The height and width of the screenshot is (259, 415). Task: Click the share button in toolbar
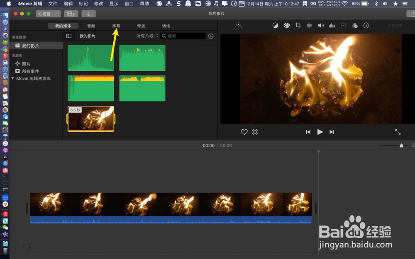click(412, 14)
